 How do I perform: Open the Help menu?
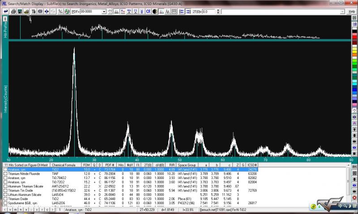(x=352, y=12)
